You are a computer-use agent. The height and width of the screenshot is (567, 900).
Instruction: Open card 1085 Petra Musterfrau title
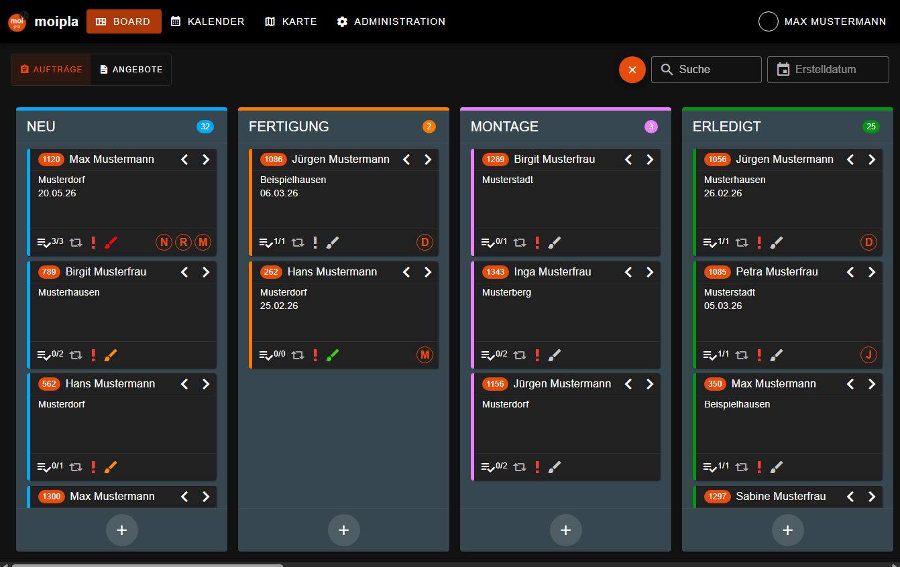777,272
